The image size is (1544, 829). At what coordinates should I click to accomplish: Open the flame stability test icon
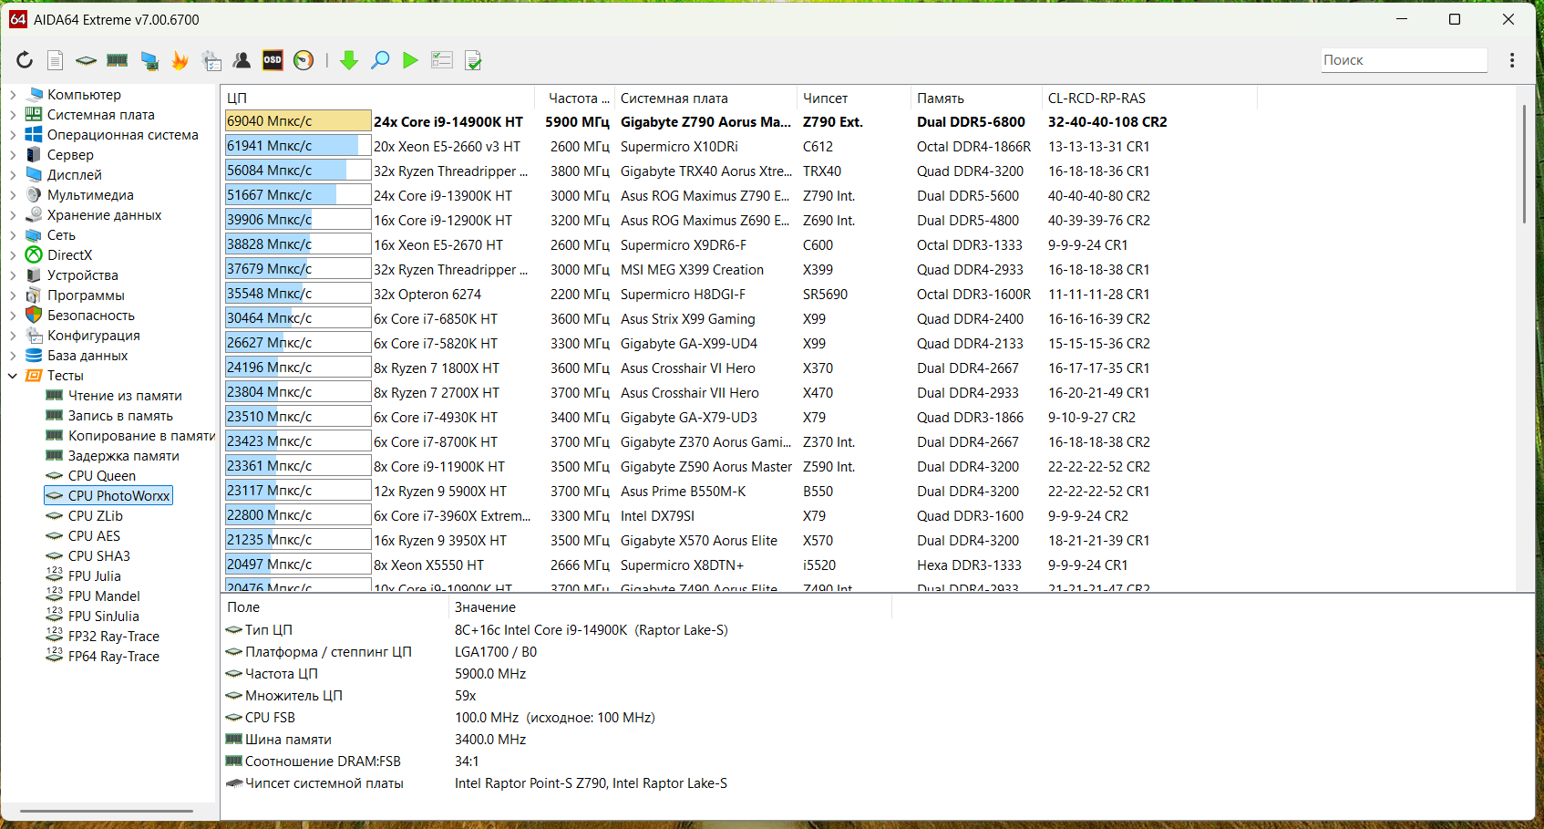[x=180, y=60]
